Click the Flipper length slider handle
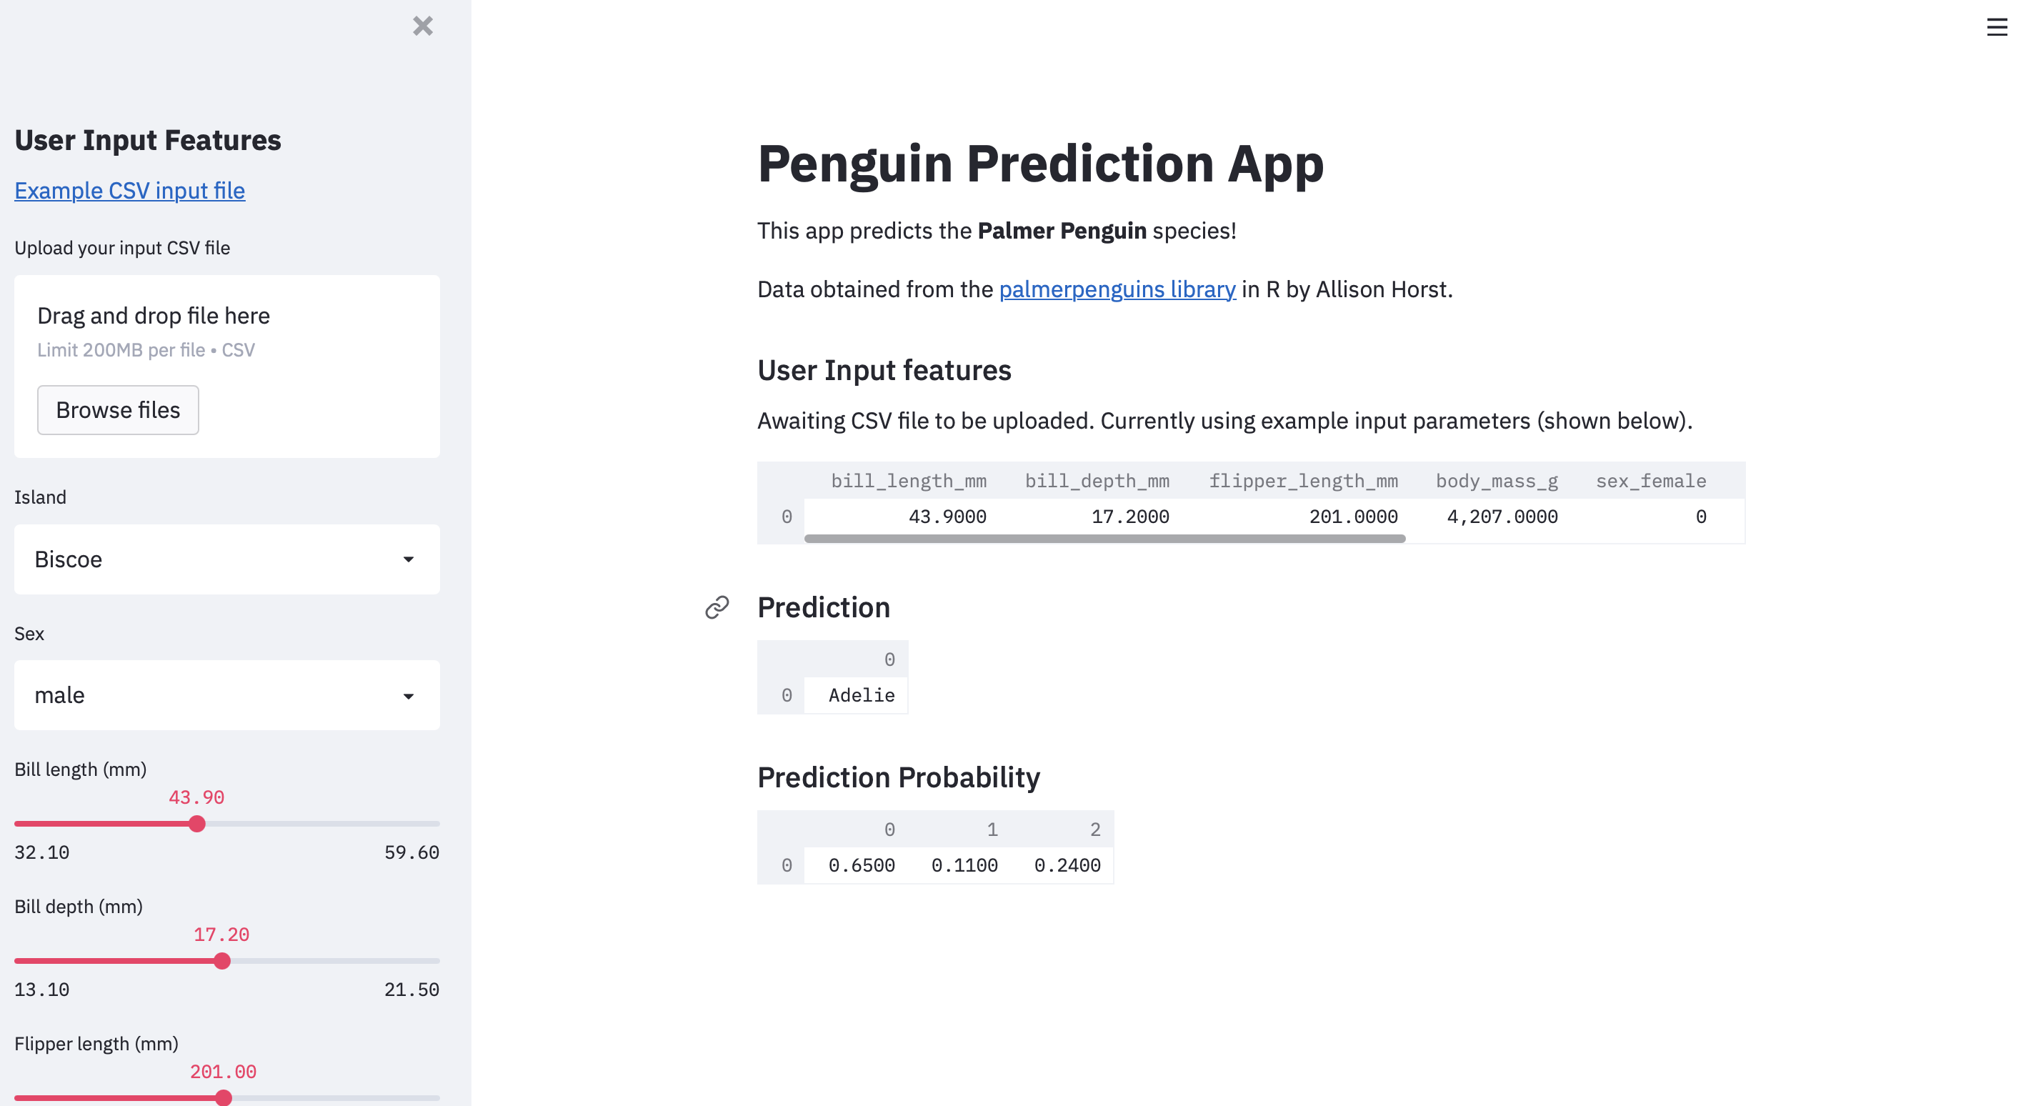The height and width of the screenshot is (1106, 2036). (x=224, y=1097)
